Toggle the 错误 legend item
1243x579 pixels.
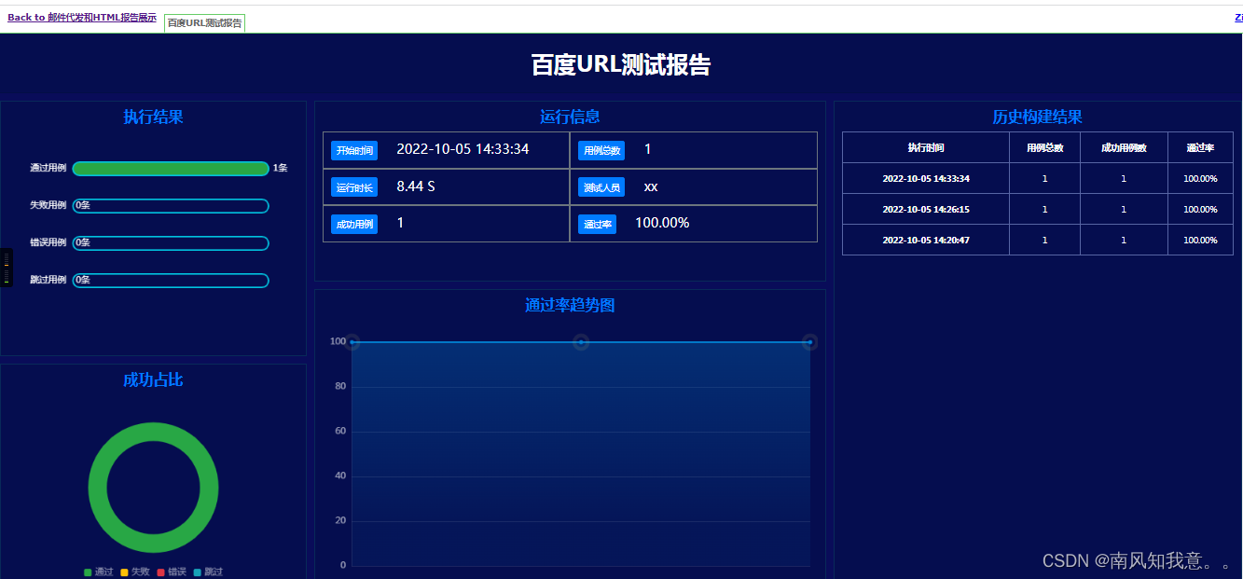(x=172, y=572)
